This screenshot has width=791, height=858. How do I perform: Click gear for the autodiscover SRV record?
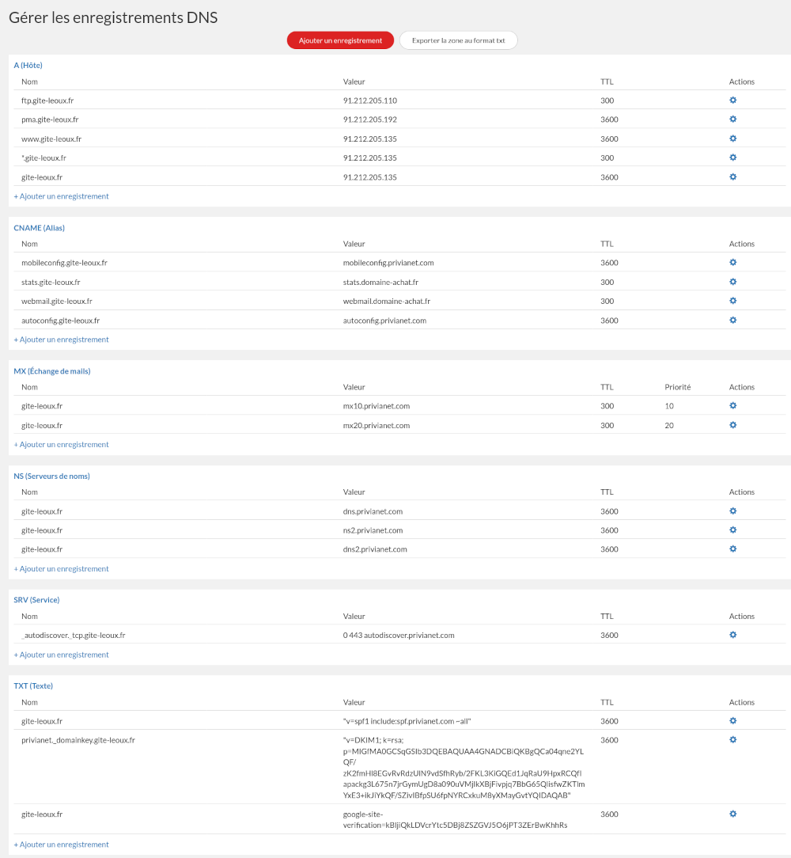tap(732, 635)
